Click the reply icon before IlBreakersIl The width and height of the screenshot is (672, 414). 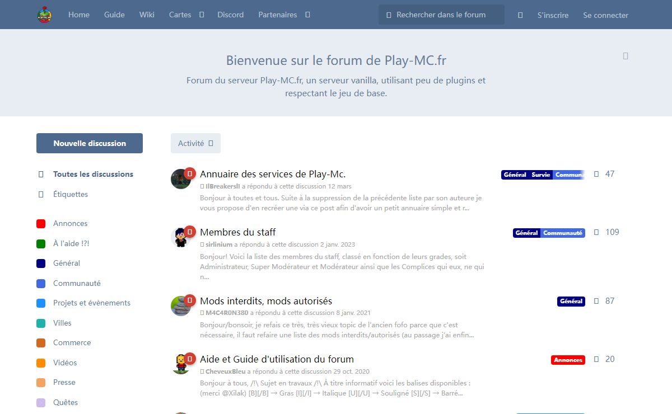click(202, 186)
